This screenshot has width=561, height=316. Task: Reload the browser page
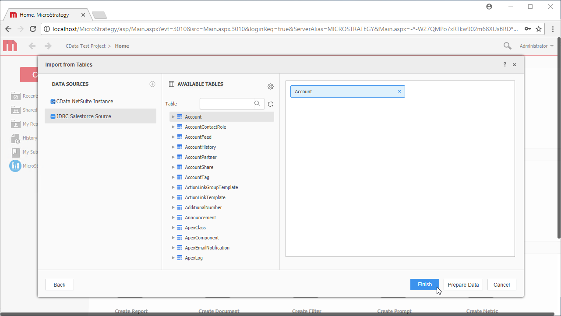(x=33, y=29)
